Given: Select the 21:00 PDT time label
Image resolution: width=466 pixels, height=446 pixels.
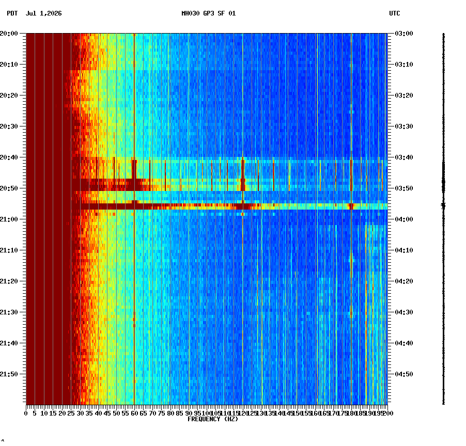Looking at the screenshot, I should click(x=9, y=219).
